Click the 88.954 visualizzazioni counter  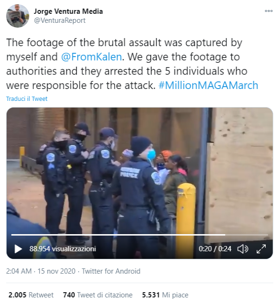pos(63,249)
